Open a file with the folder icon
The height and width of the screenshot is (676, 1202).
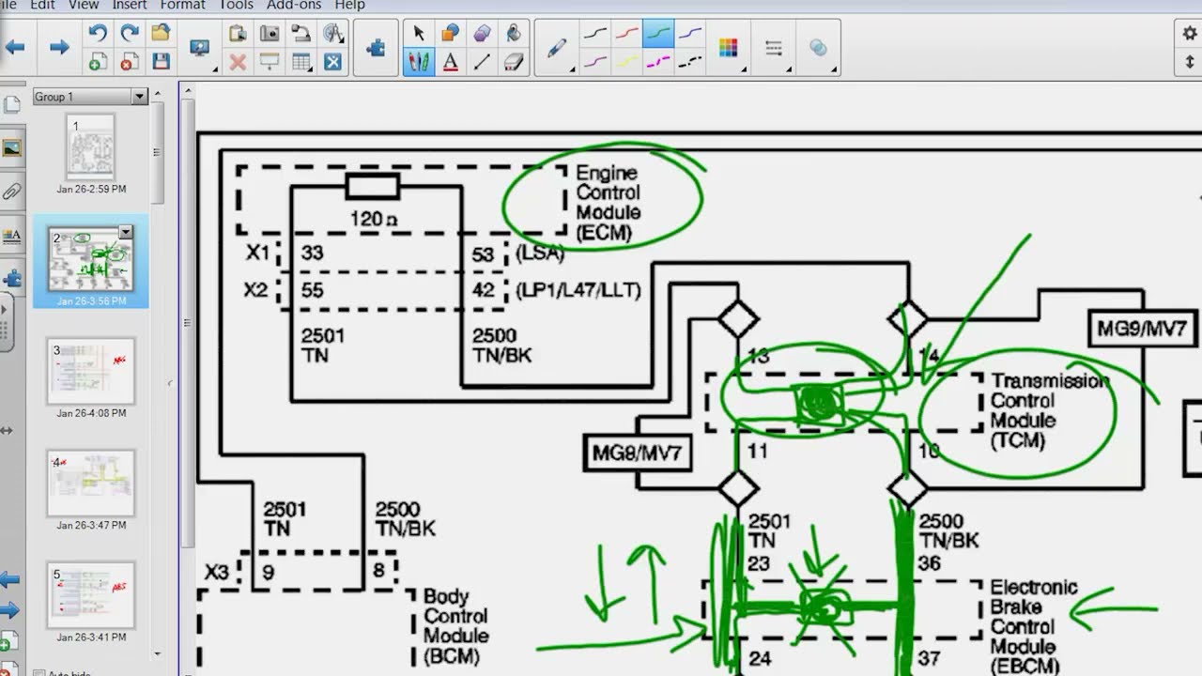coord(161,33)
